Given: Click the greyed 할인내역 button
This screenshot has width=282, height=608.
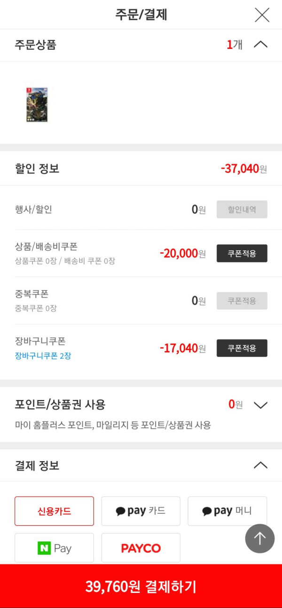Looking at the screenshot, I should [x=242, y=209].
